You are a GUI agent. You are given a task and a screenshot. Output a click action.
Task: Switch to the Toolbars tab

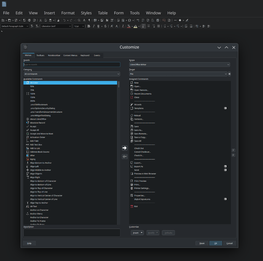40,55
